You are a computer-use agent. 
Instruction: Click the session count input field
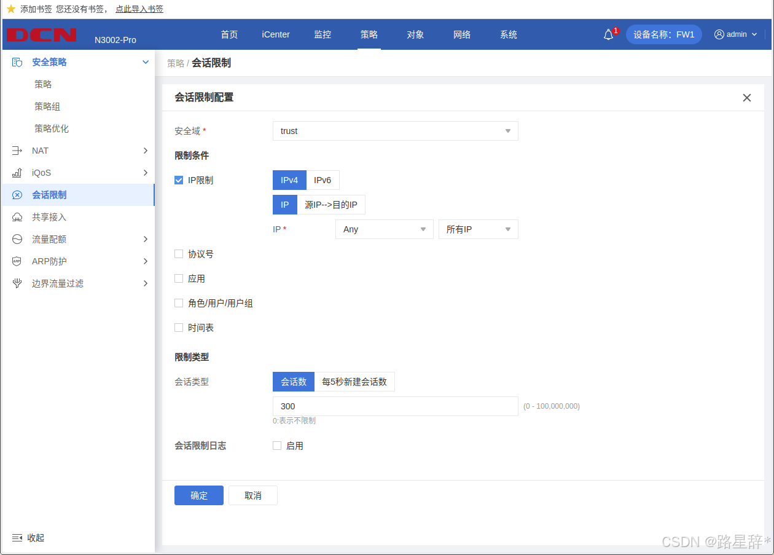[x=395, y=406]
